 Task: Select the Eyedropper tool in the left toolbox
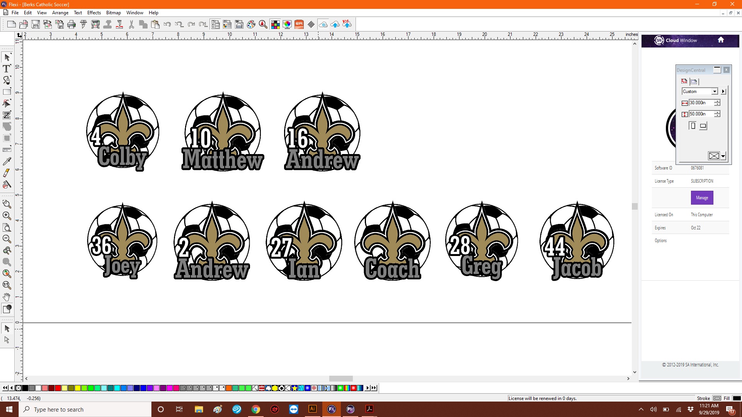coord(7,161)
